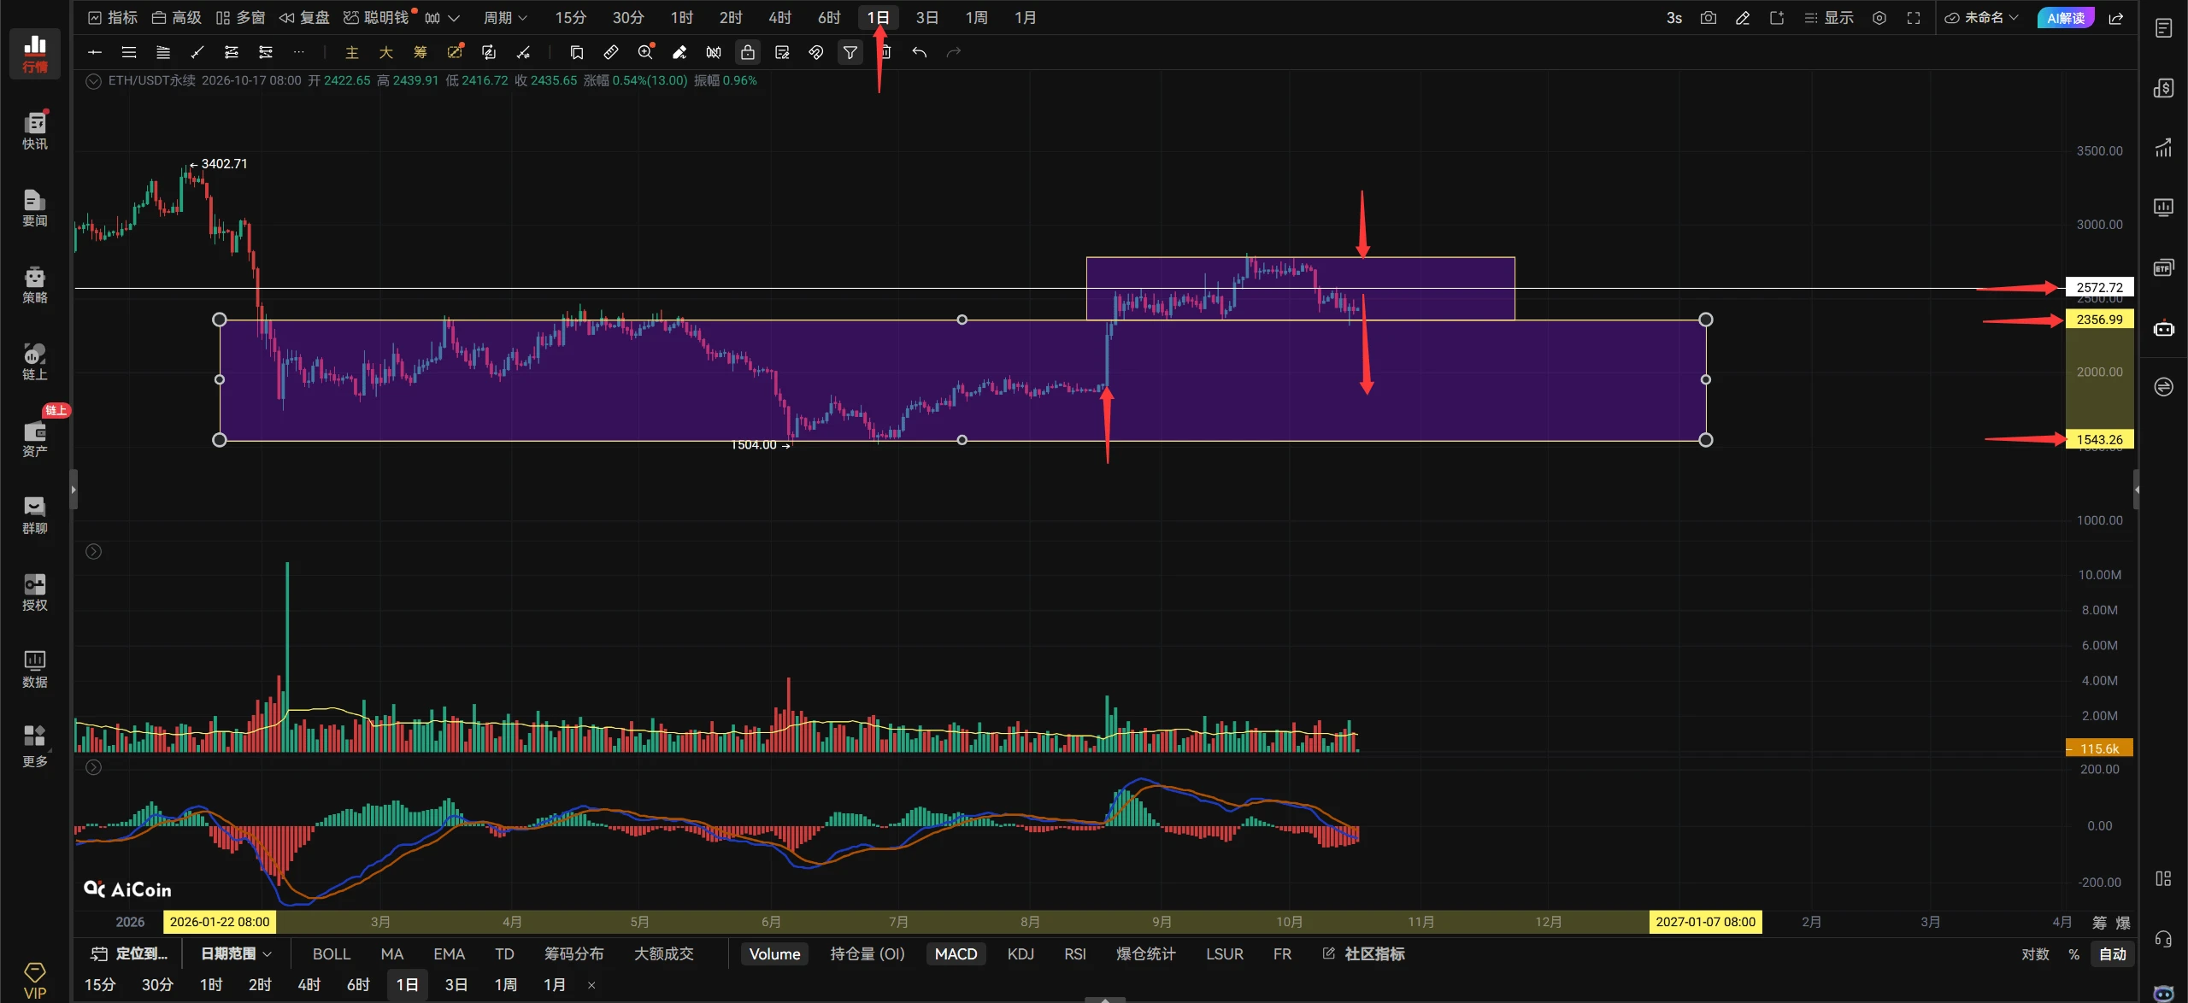The width and height of the screenshot is (2188, 1003).
Task: Click the undo arrow in drawing toolbar
Action: point(919,52)
